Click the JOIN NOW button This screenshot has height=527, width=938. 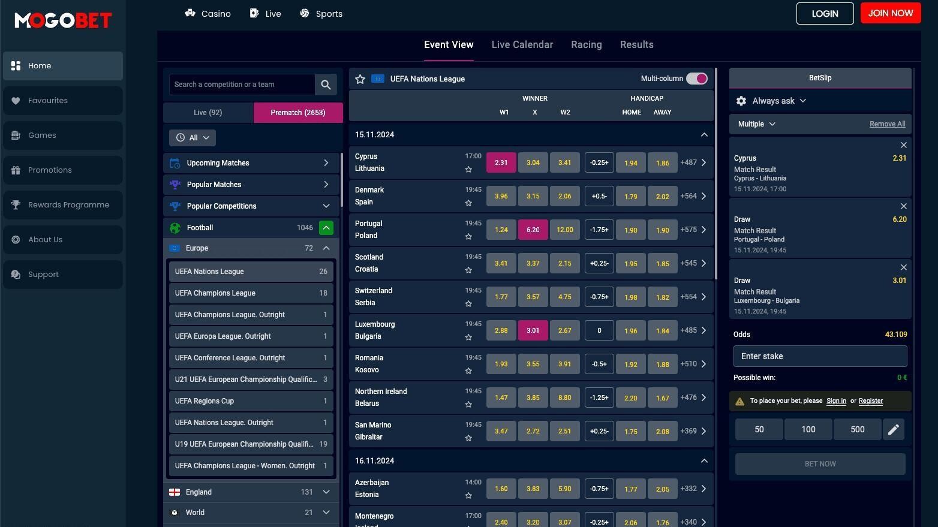pyautogui.click(x=891, y=13)
